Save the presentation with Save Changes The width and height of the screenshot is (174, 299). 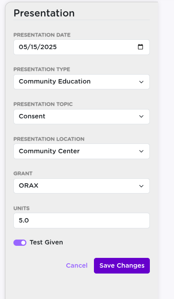tap(122, 265)
